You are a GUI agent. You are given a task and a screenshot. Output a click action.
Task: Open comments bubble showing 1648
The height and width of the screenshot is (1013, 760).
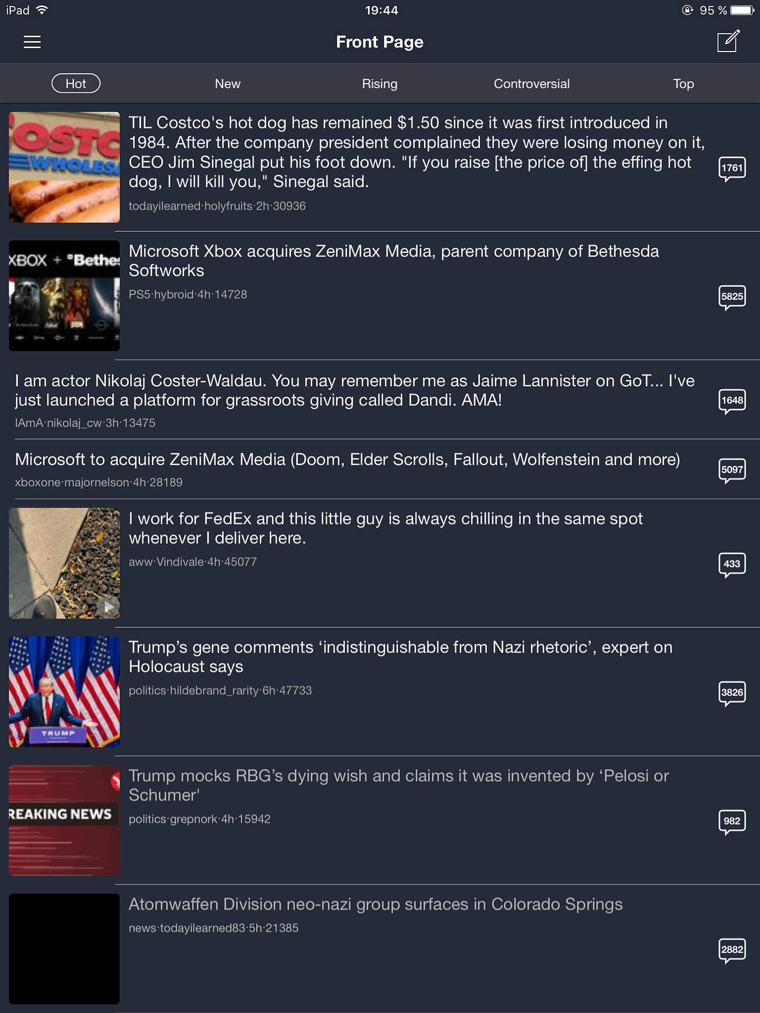click(732, 401)
